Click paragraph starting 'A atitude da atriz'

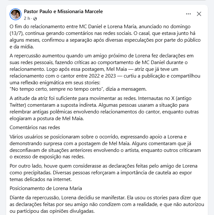click(x=104, y=108)
